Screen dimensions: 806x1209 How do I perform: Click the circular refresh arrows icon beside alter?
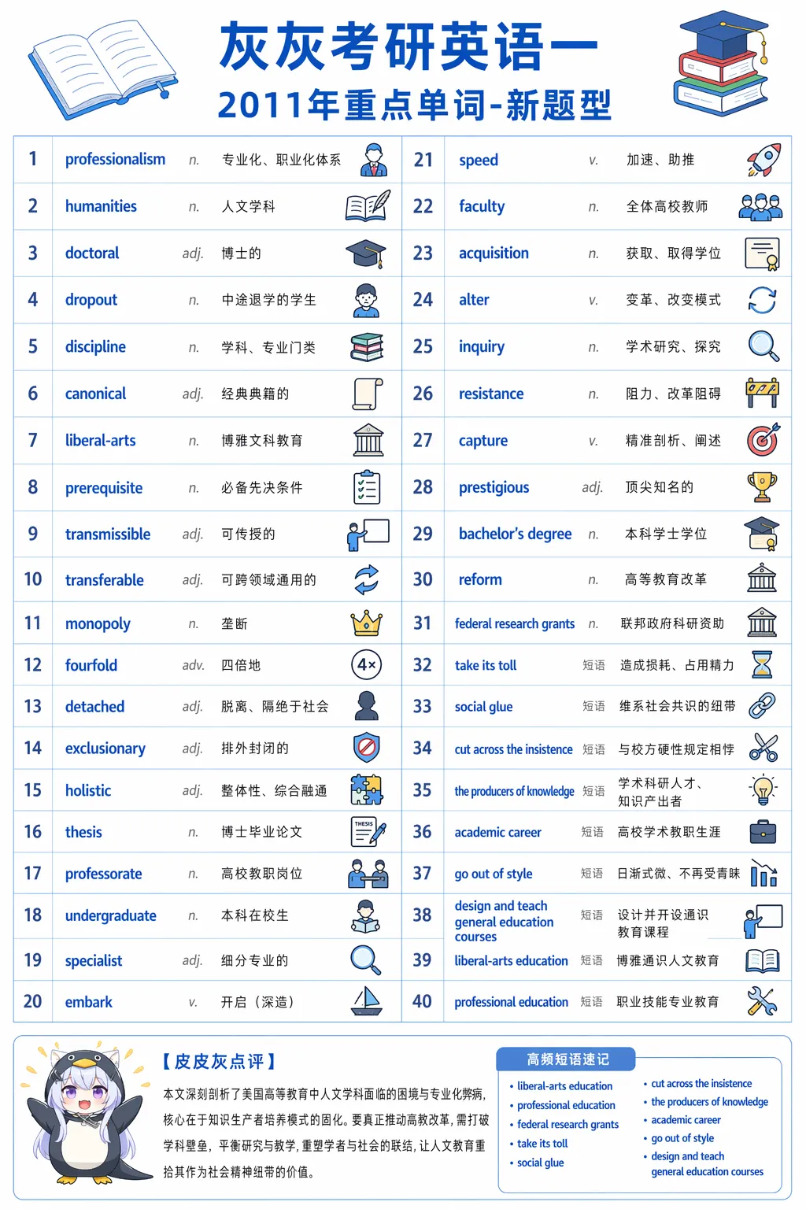[762, 300]
